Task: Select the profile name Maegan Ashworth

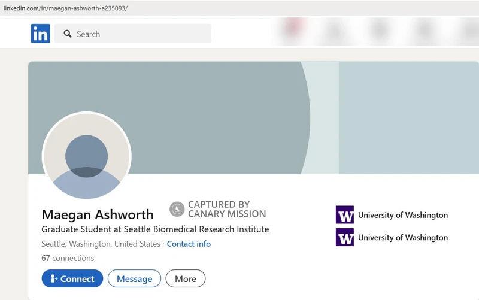Action: tap(98, 214)
